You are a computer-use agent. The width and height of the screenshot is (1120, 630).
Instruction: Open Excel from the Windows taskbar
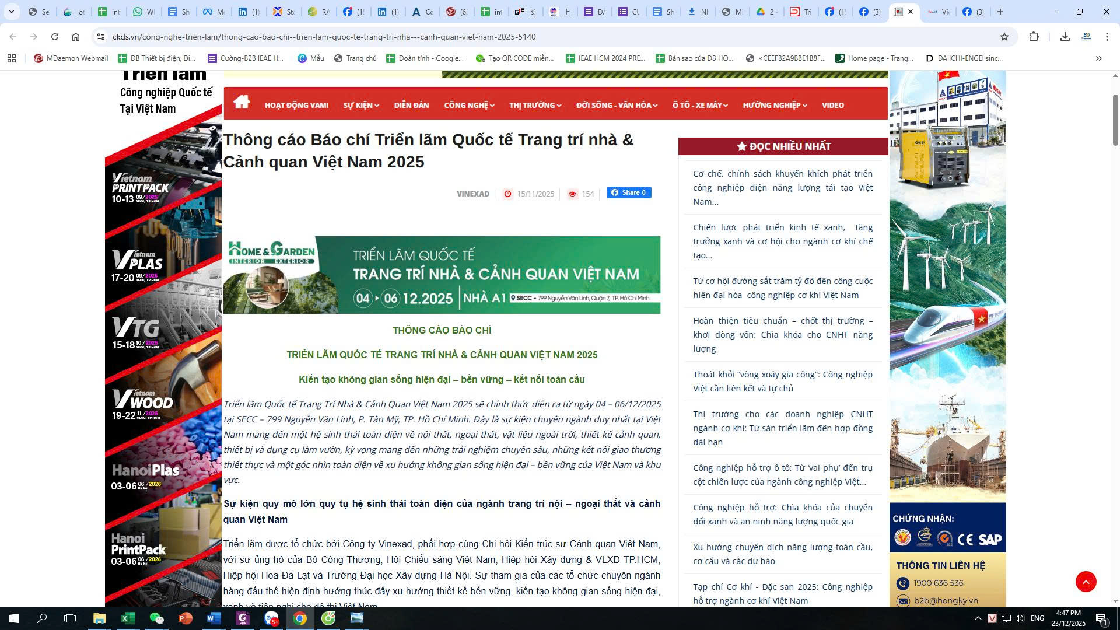click(128, 618)
